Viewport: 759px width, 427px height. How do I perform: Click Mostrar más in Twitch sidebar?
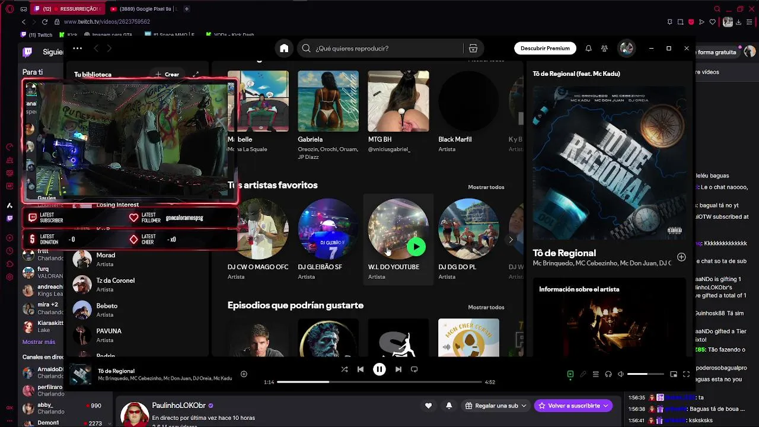(39, 342)
